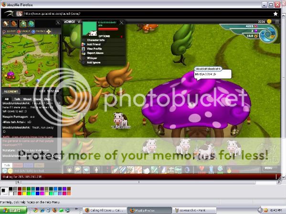This screenshot has height=214, width=286.
Task: Click Paint's horizontal scrollbar left arrow
Action: 18,182
